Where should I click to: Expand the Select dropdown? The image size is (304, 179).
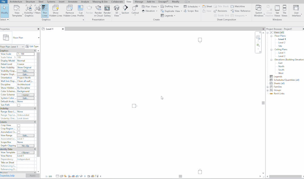(5, 20)
